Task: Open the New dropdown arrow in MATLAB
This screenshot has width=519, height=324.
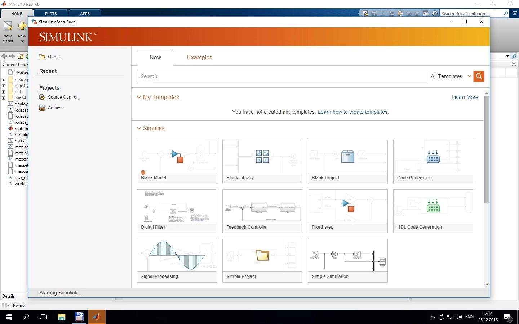Action: point(22,41)
